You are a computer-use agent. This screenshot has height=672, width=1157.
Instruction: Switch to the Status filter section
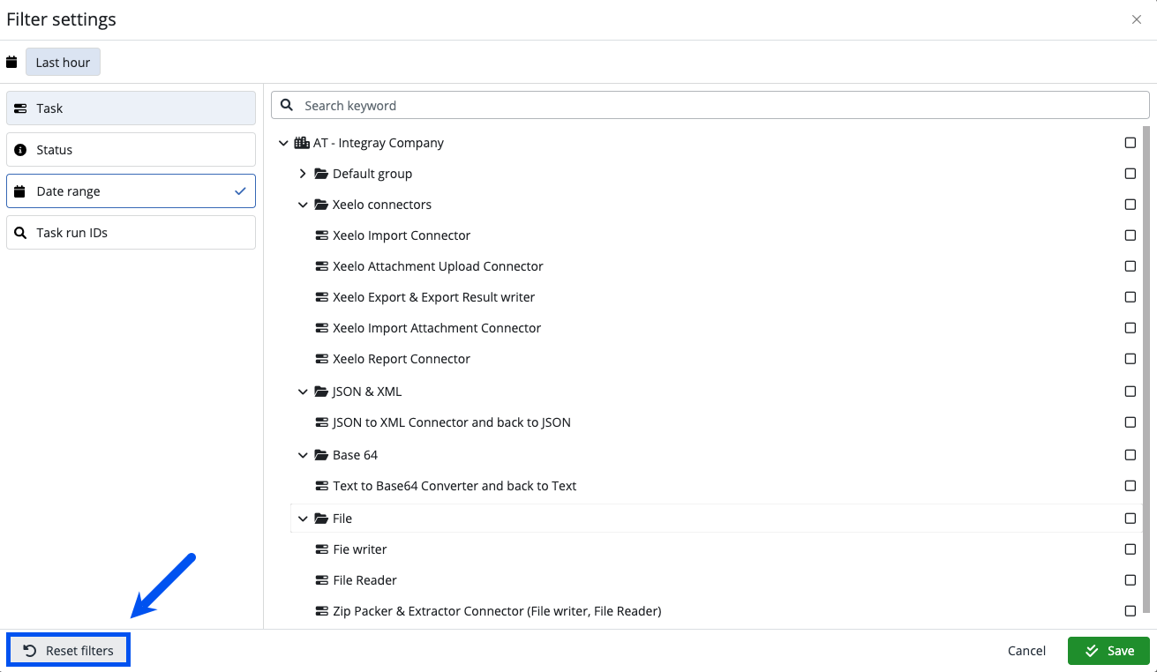pos(131,149)
